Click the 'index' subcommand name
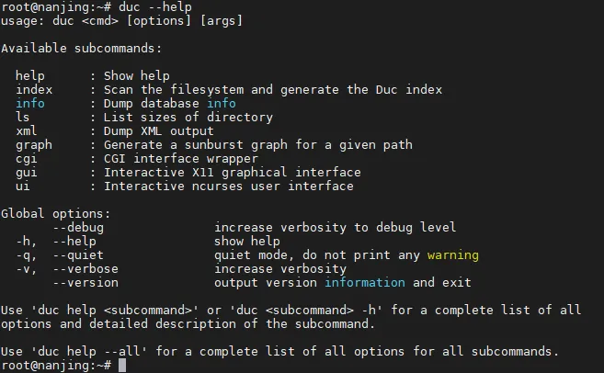The width and height of the screenshot is (604, 373). [x=34, y=90]
